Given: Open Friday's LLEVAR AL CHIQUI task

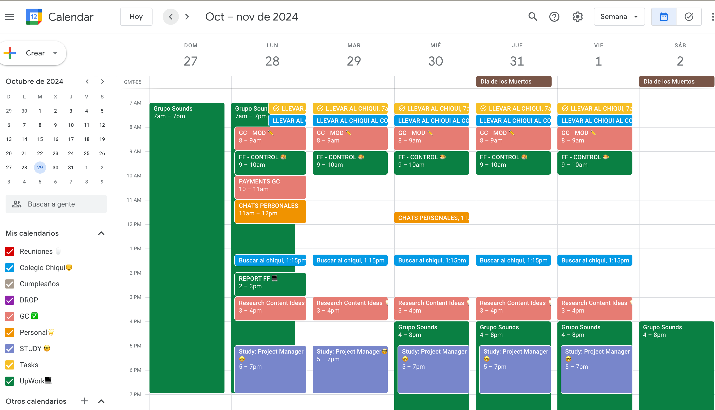Looking at the screenshot, I should click(x=595, y=108).
